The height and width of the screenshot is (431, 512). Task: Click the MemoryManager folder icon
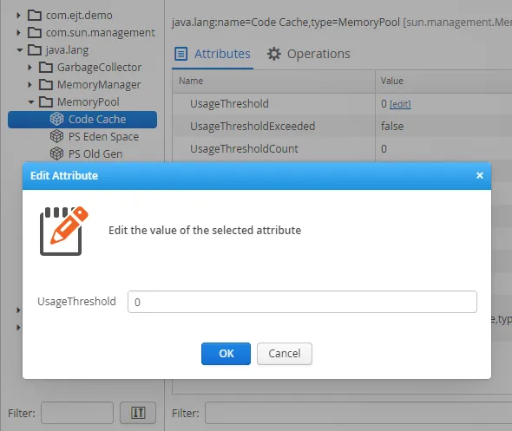(46, 84)
